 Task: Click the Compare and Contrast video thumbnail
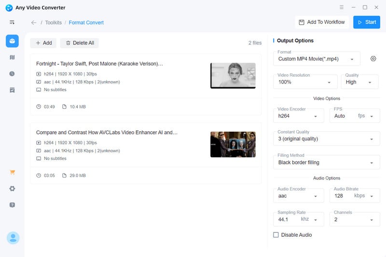coord(233,144)
